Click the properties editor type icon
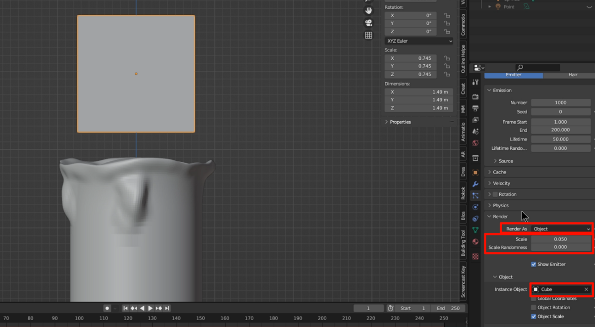Viewport: 595px width, 327px height. [479, 68]
